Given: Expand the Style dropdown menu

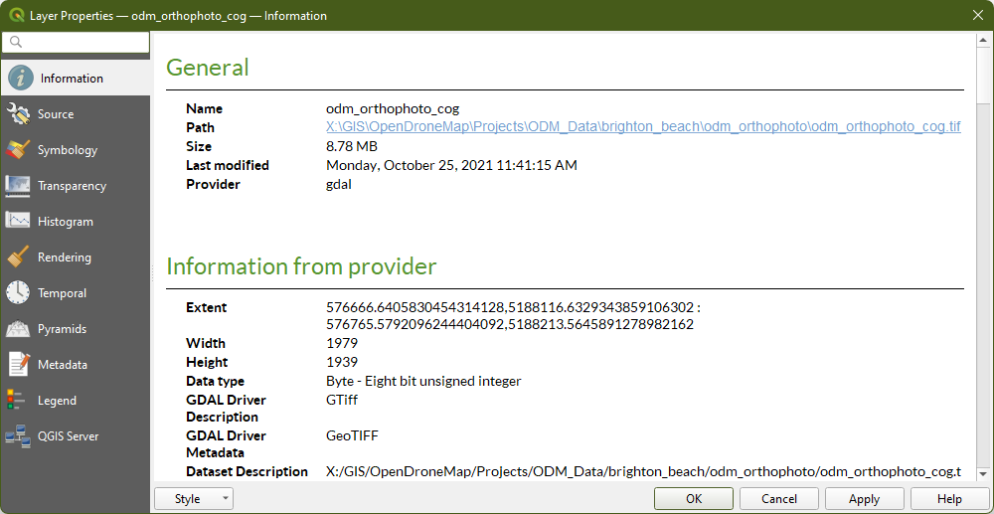Looking at the screenshot, I should click(x=195, y=499).
